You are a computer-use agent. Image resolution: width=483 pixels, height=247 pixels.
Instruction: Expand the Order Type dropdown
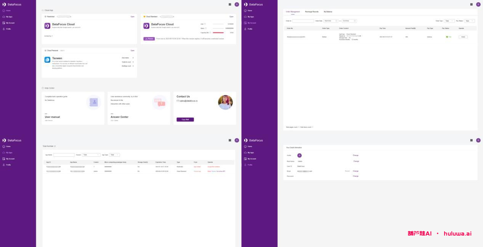pos(449,21)
